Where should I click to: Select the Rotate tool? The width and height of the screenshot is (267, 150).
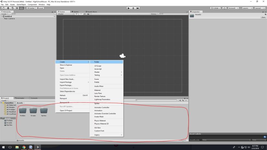point(13,8)
